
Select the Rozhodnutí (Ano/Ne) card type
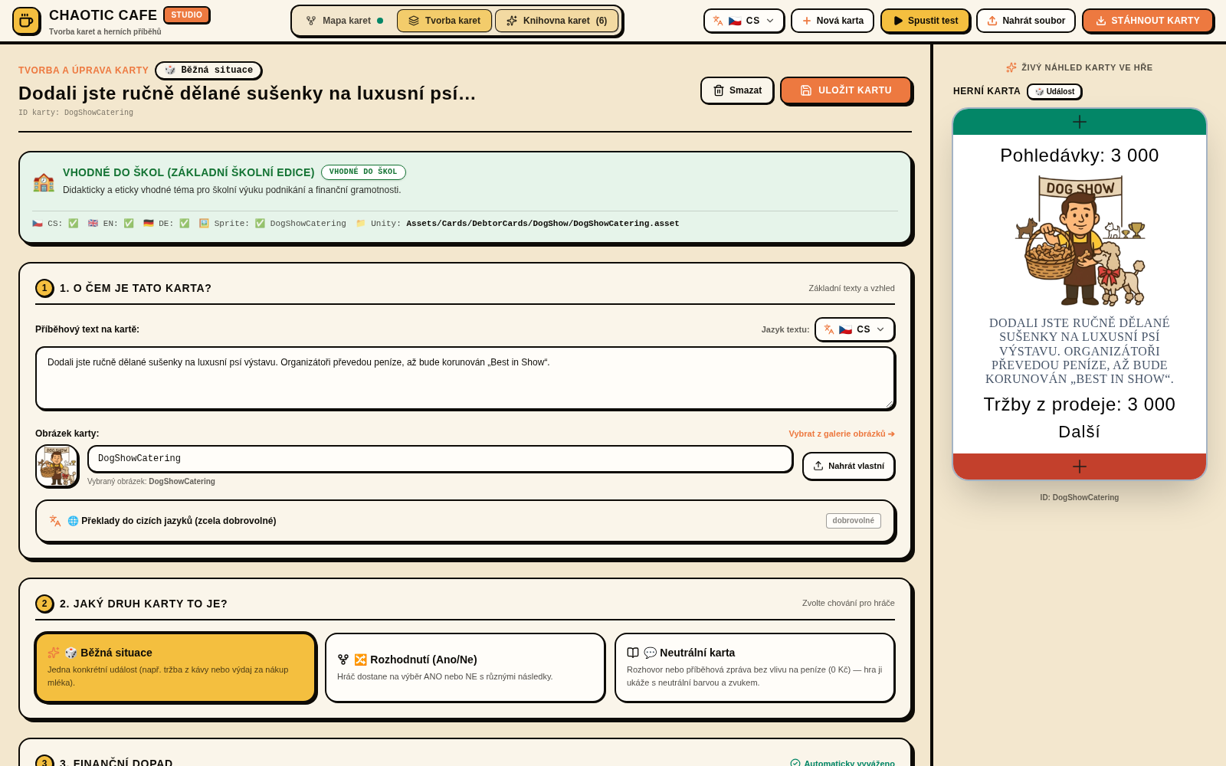465,668
